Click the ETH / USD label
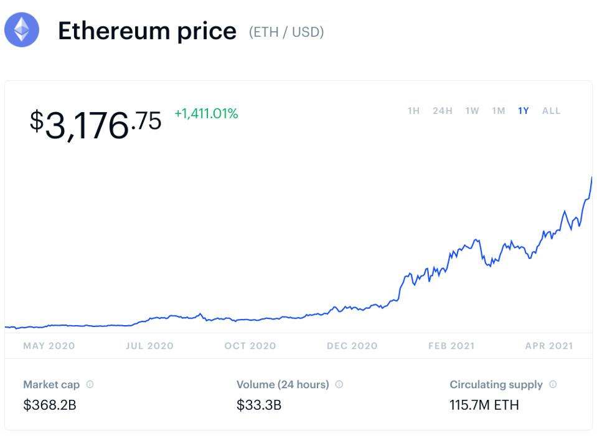Image resolution: width=597 pixels, height=436 pixels. [x=286, y=33]
